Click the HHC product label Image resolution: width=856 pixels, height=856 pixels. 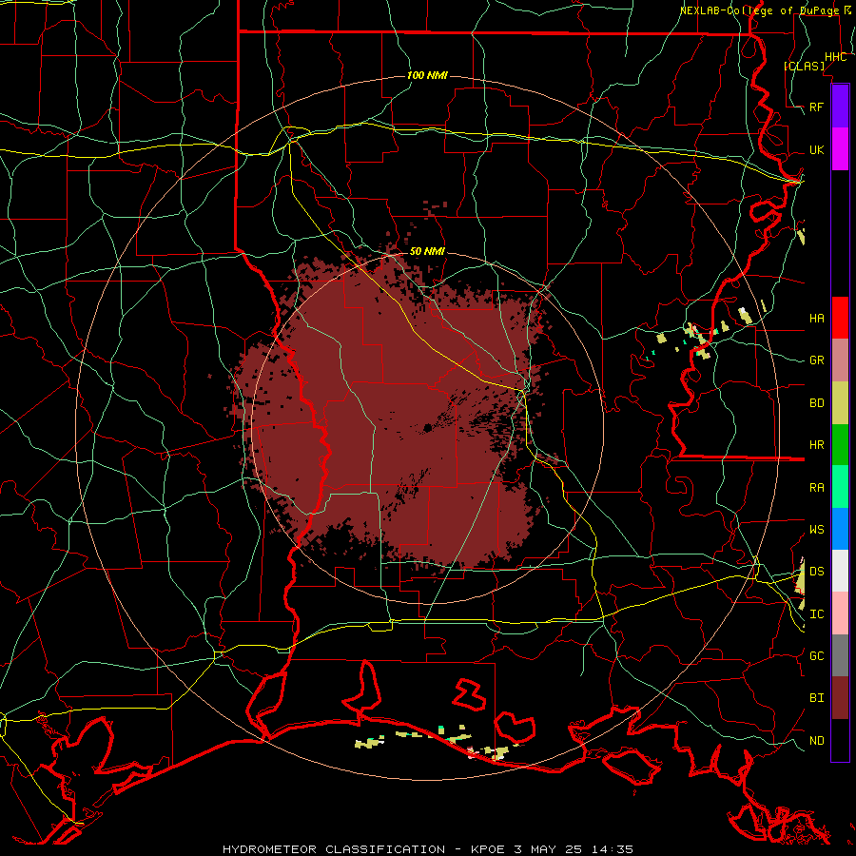836,57
